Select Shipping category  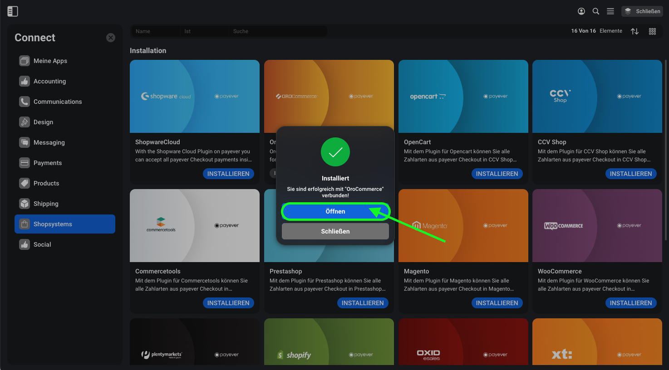tap(65, 204)
